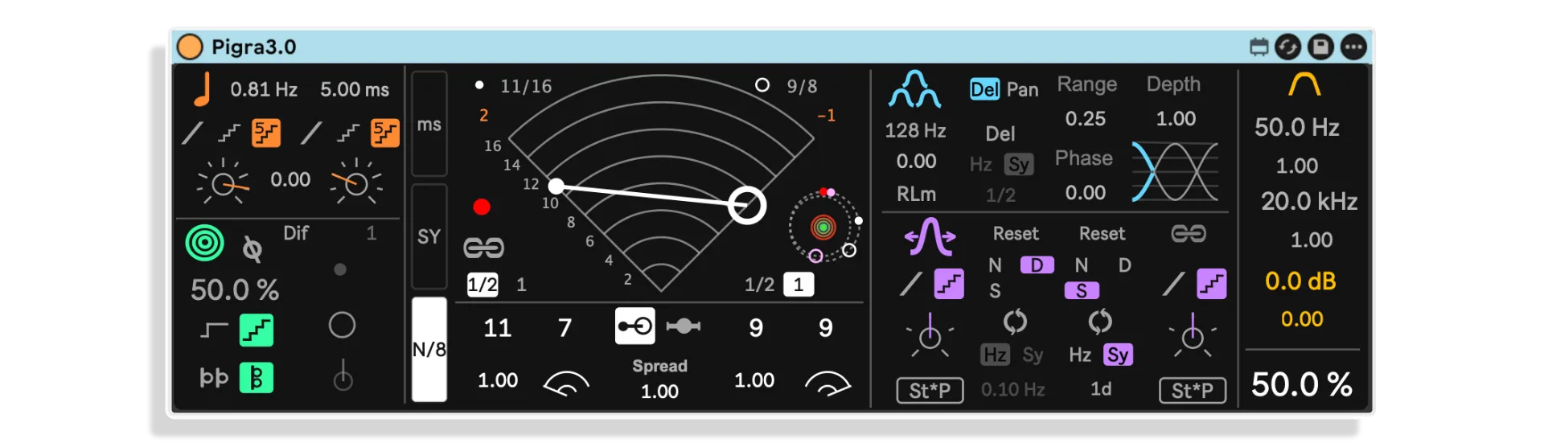Image resolution: width=1544 pixels, height=443 pixels.
Task: Click the red record dot
Action: (482, 207)
